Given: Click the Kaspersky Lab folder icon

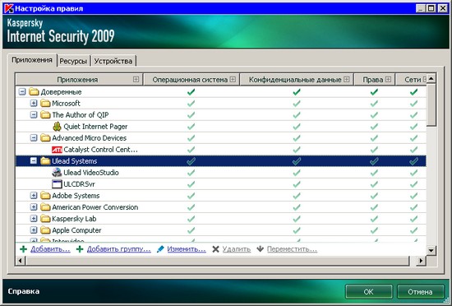Looking at the screenshot, I should [x=45, y=219].
